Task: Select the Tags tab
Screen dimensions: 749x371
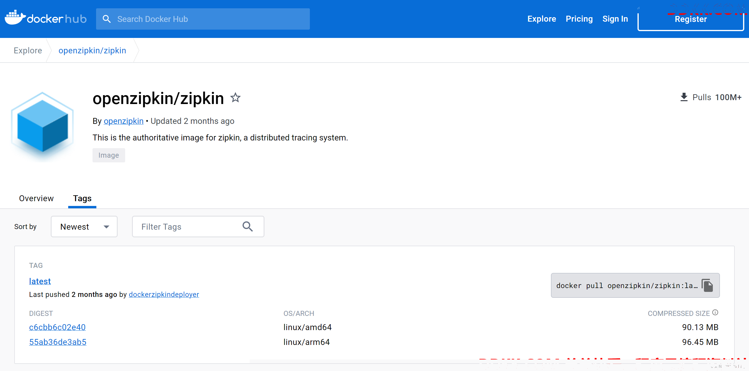Action: 82,198
